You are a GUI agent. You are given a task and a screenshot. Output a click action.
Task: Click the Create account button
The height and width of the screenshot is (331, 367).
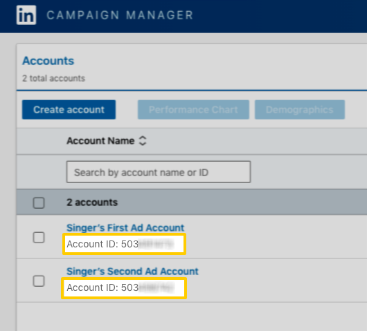pos(69,110)
